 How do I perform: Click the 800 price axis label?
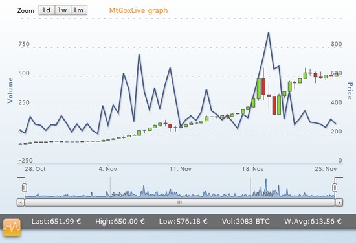[x=337, y=44]
